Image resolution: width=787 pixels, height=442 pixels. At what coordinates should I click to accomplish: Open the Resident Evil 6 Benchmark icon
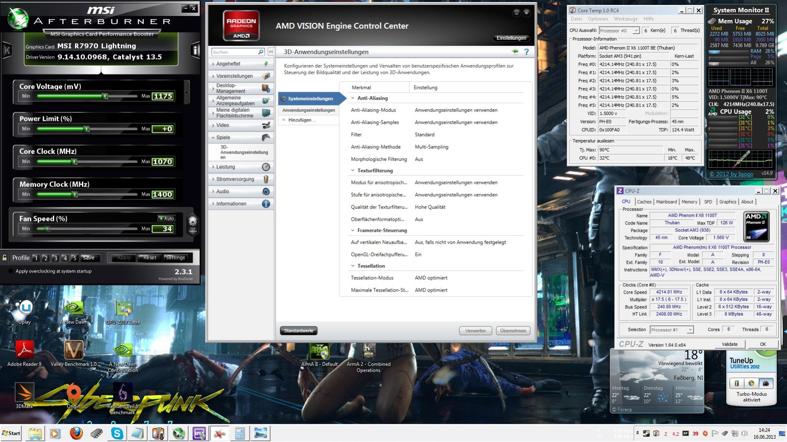click(123, 399)
